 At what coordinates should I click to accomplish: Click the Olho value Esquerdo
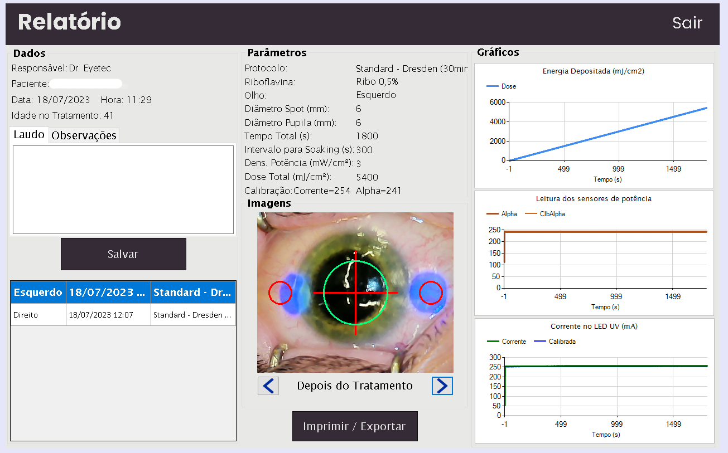tap(376, 95)
